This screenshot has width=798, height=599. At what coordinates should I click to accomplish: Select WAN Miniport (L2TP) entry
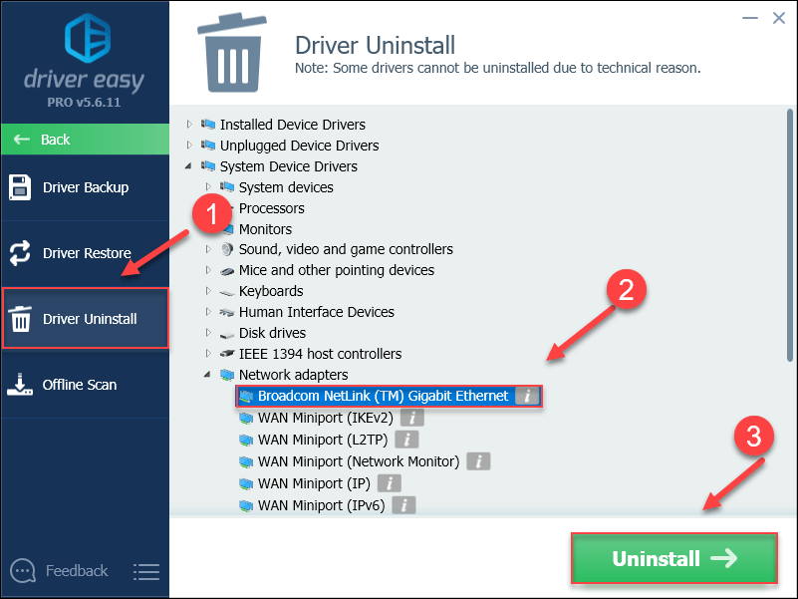[323, 440]
